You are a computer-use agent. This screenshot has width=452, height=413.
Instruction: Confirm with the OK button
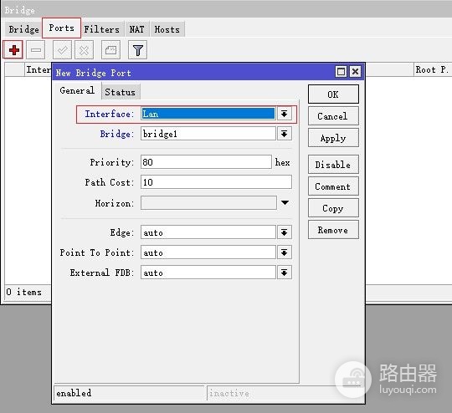coord(333,94)
